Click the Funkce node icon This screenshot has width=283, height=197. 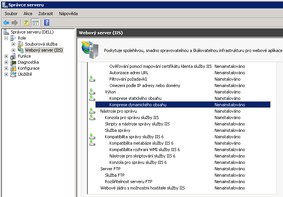(x=13, y=56)
